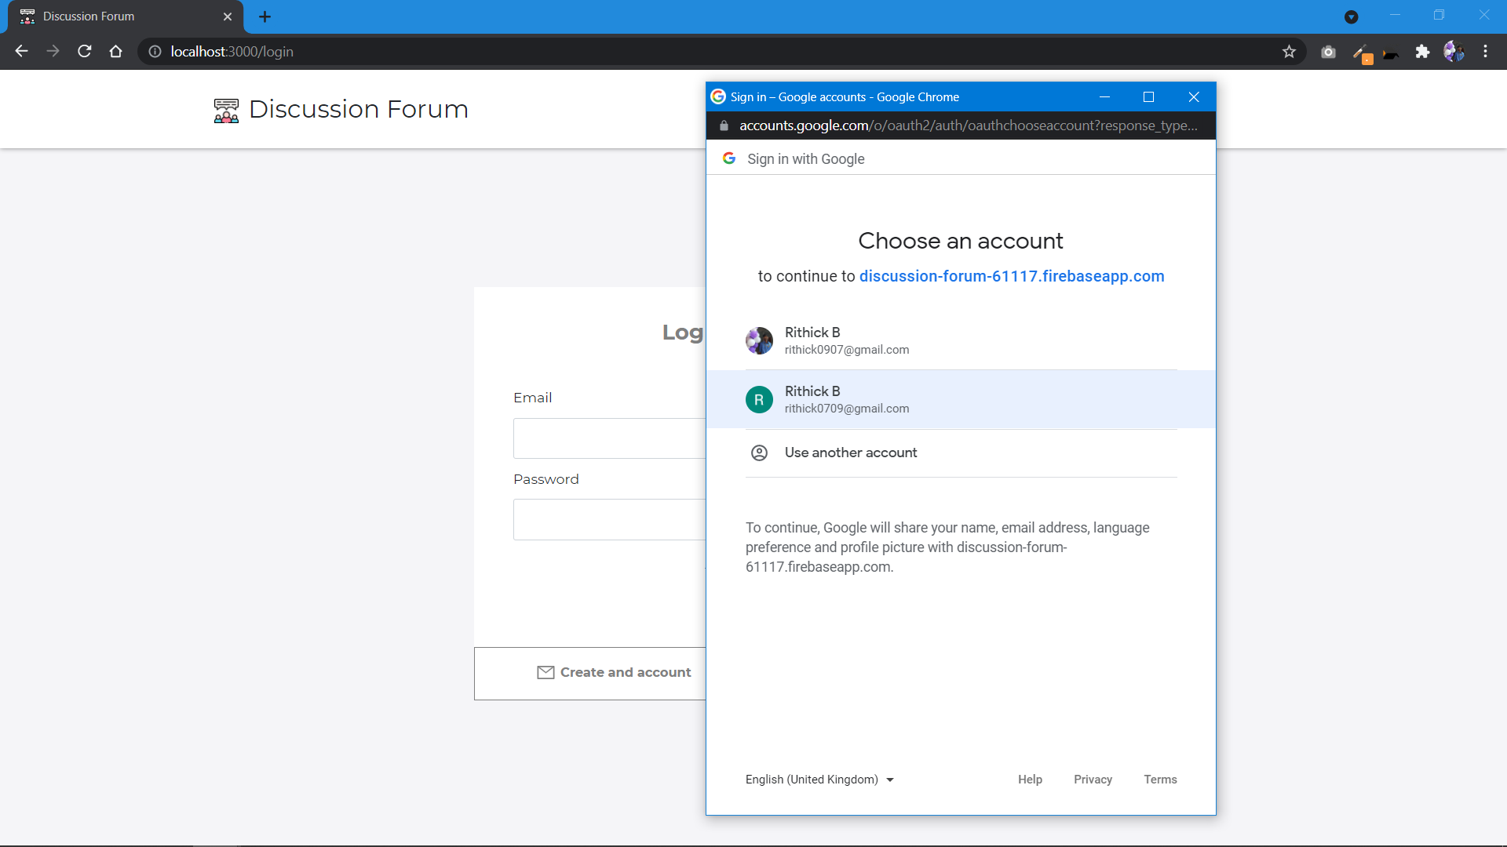Click the Terms link

tap(1160, 780)
